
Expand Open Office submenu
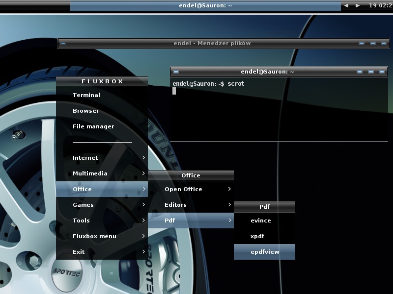click(x=191, y=189)
